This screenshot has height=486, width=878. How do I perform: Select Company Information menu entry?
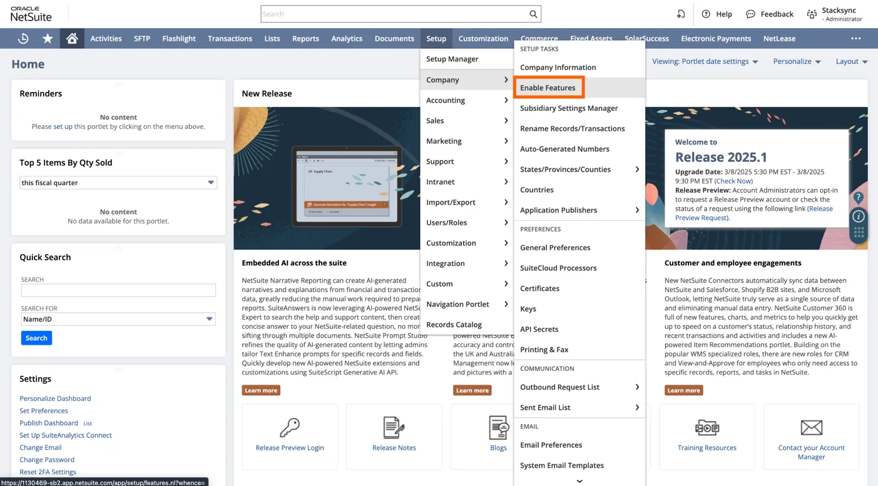[579, 68]
